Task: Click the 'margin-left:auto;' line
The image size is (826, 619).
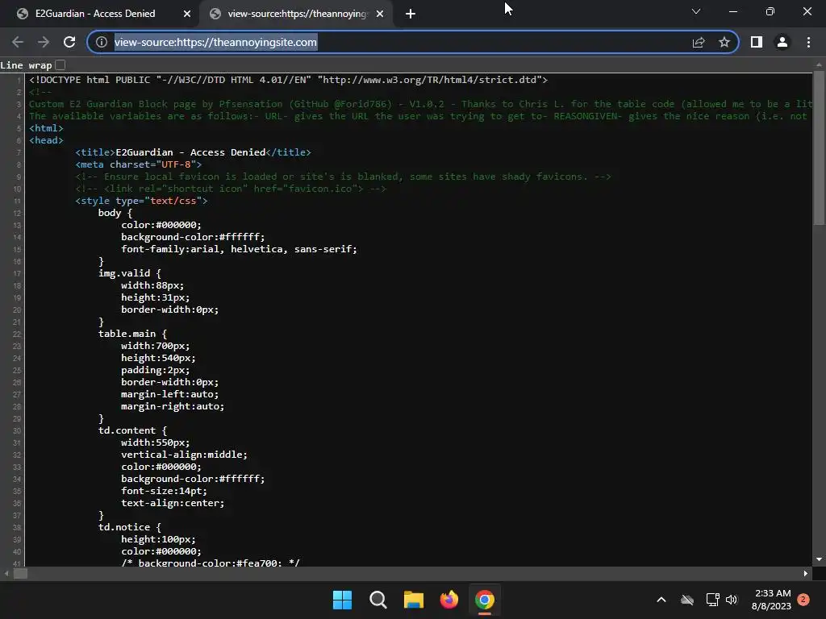Action: [169, 394]
